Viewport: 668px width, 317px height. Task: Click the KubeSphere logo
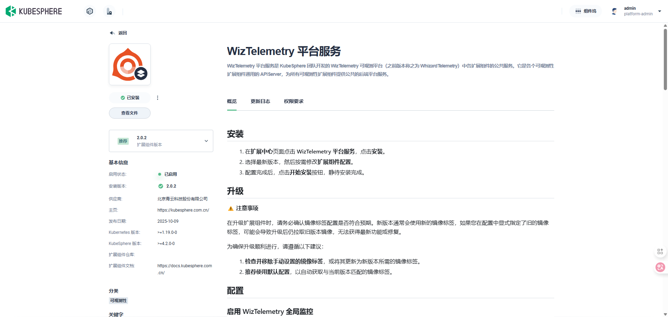click(x=34, y=11)
